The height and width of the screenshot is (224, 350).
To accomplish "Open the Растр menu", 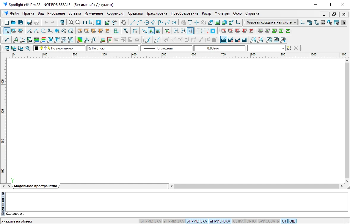I will 206,13.
